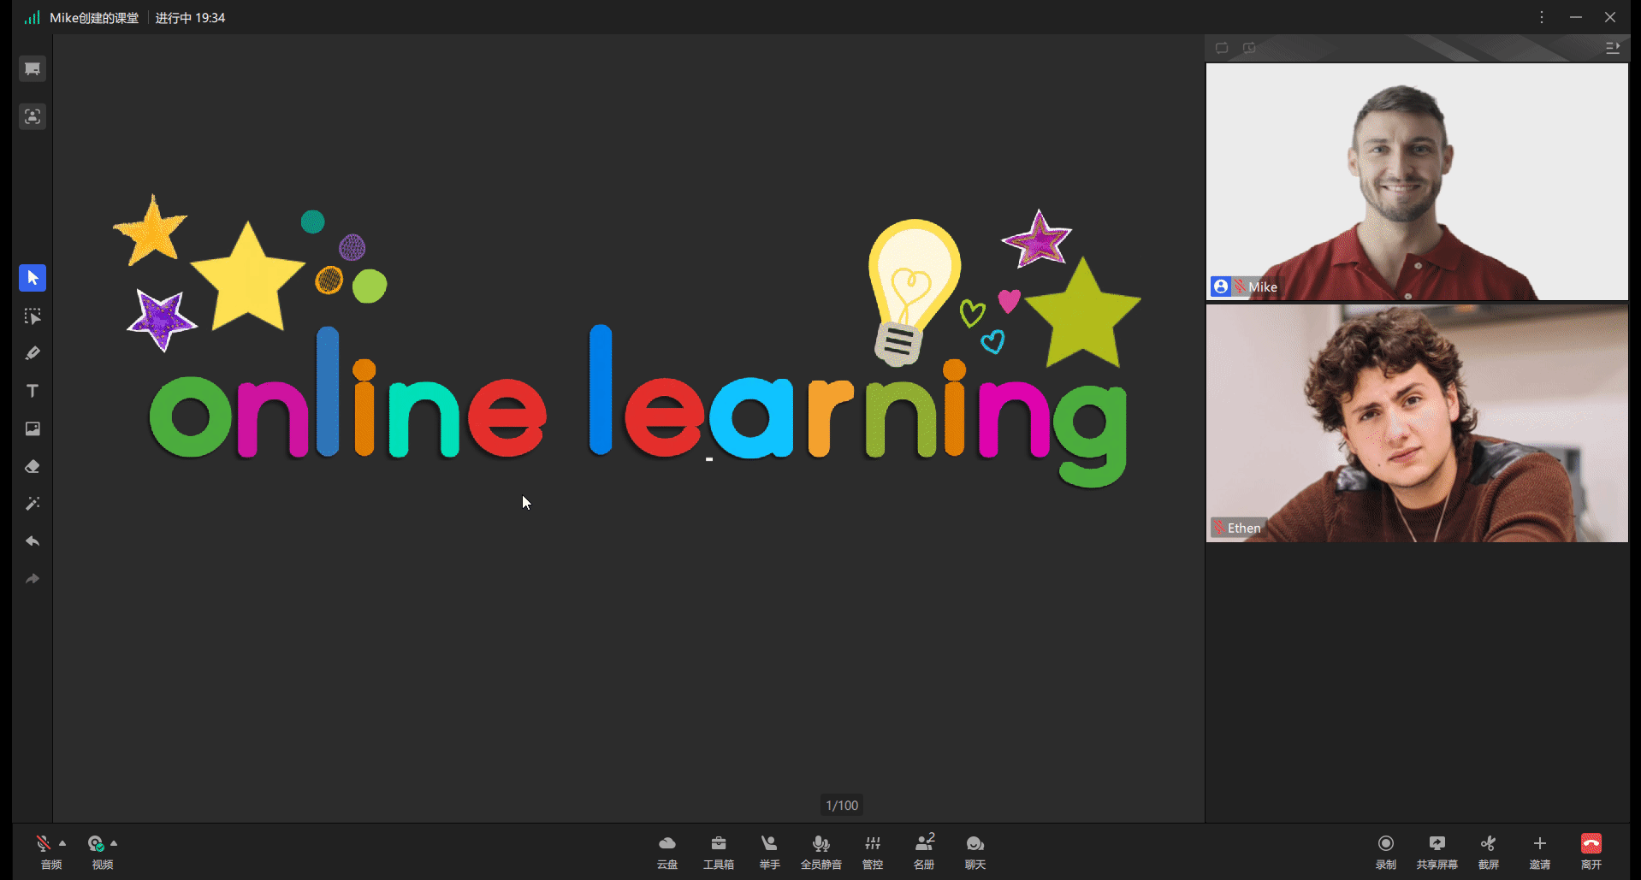Click the classroom title Mike创建的课堂
Viewport: 1641px width, 880px height.
click(94, 18)
